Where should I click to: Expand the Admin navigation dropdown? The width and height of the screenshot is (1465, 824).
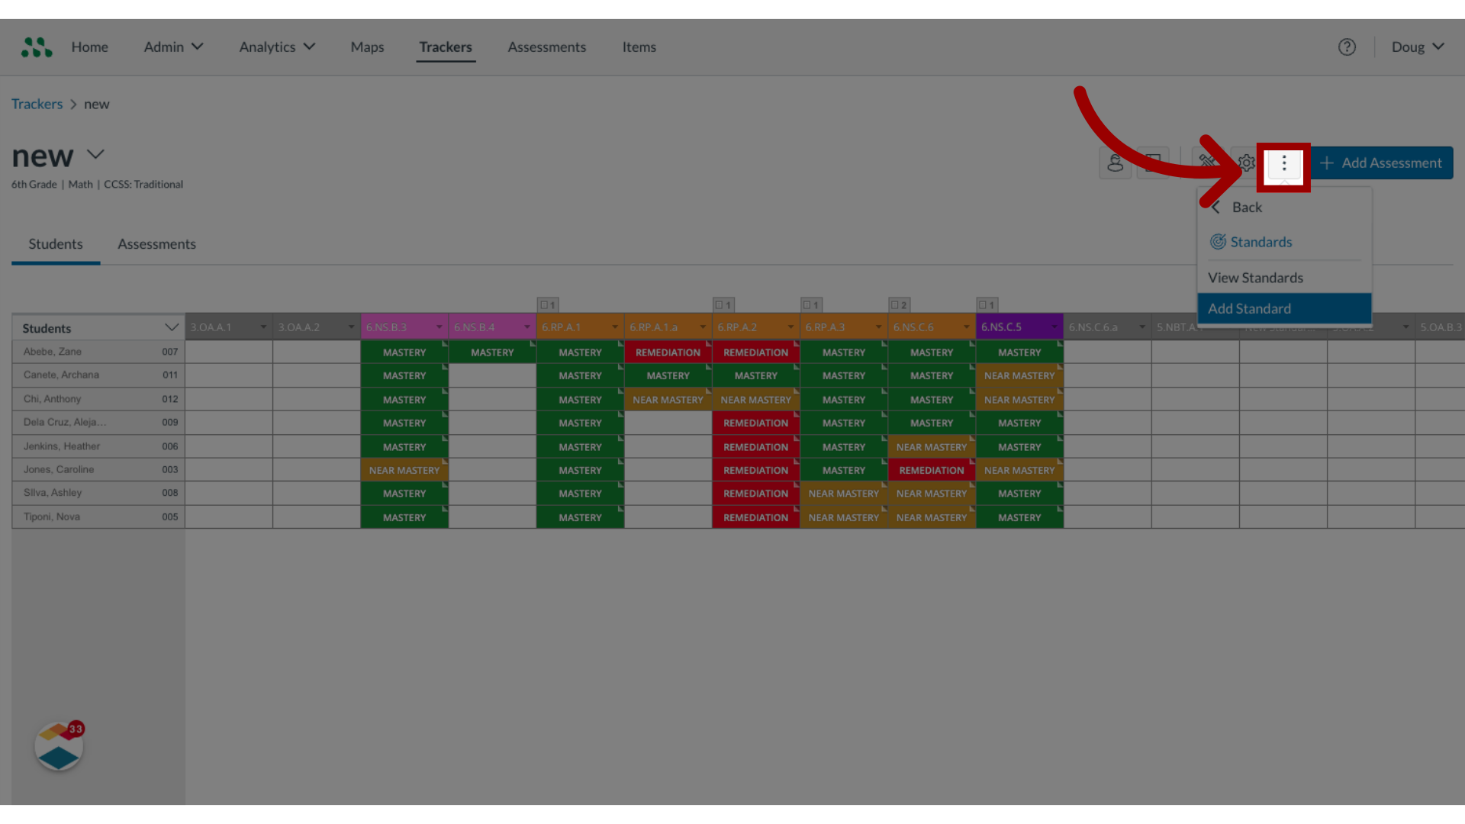[172, 47]
